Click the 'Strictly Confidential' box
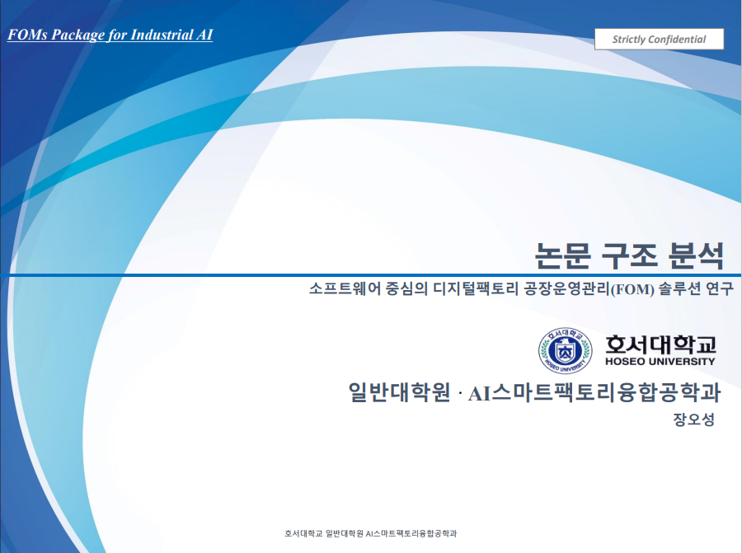The width and height of the screenshot is (742, 553). coord(659,39)
